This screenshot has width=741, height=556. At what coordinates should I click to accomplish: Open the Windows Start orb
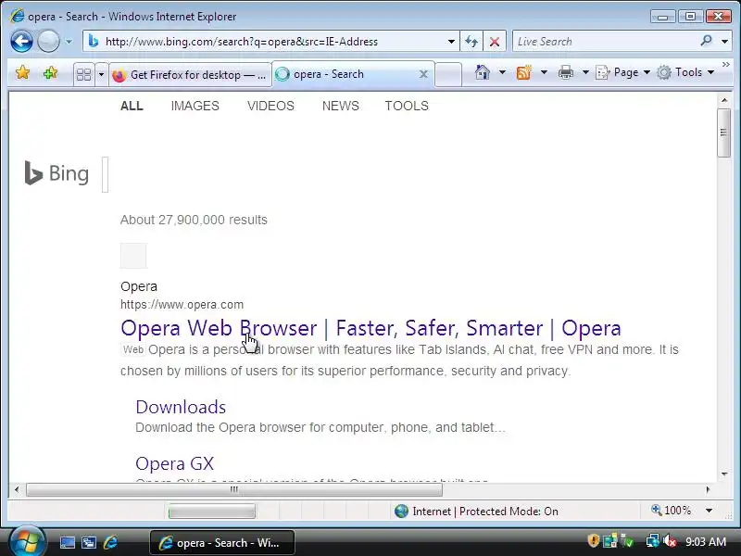[x=27, y=542]
